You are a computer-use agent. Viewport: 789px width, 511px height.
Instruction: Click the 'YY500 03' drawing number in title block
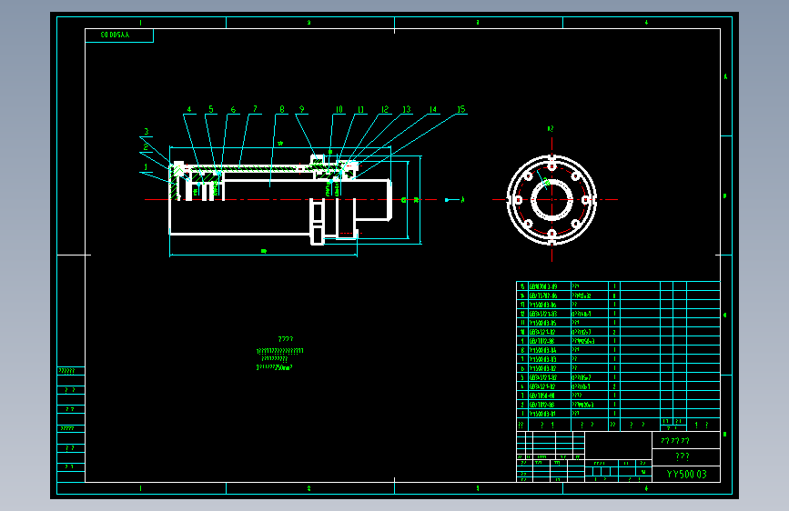686,475
